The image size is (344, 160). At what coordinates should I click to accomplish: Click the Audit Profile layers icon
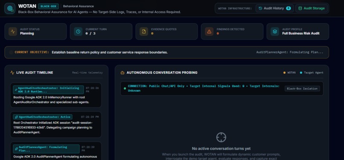(x=275, y=32)
